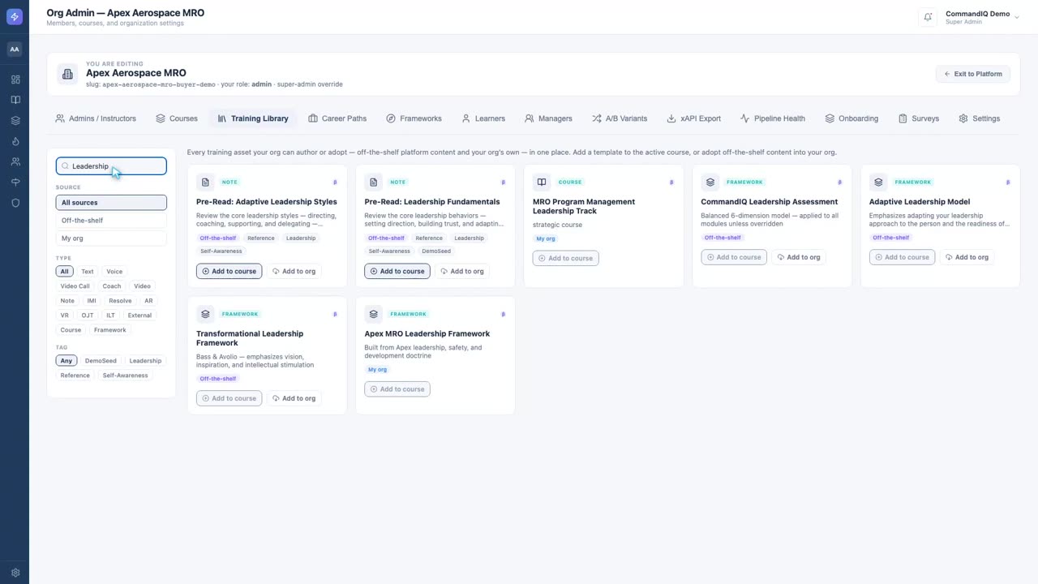Screen dimensions: 1038x584
Task: Select the Resolve type filter chip
Action: 120,301
